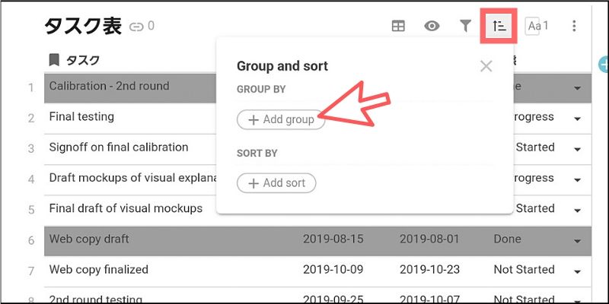Select row number 7

click(31, 271)
